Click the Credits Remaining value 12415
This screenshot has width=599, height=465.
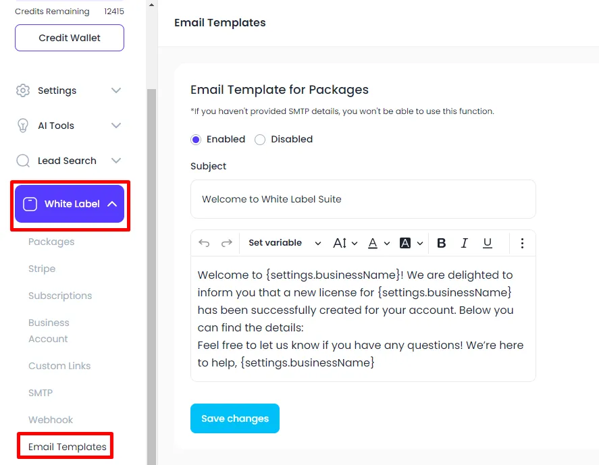pos(114,11)
